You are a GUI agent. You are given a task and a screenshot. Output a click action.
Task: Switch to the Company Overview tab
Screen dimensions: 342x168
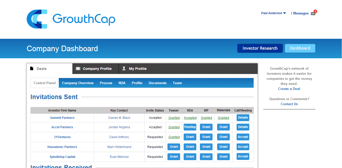(x=78, y=83)
